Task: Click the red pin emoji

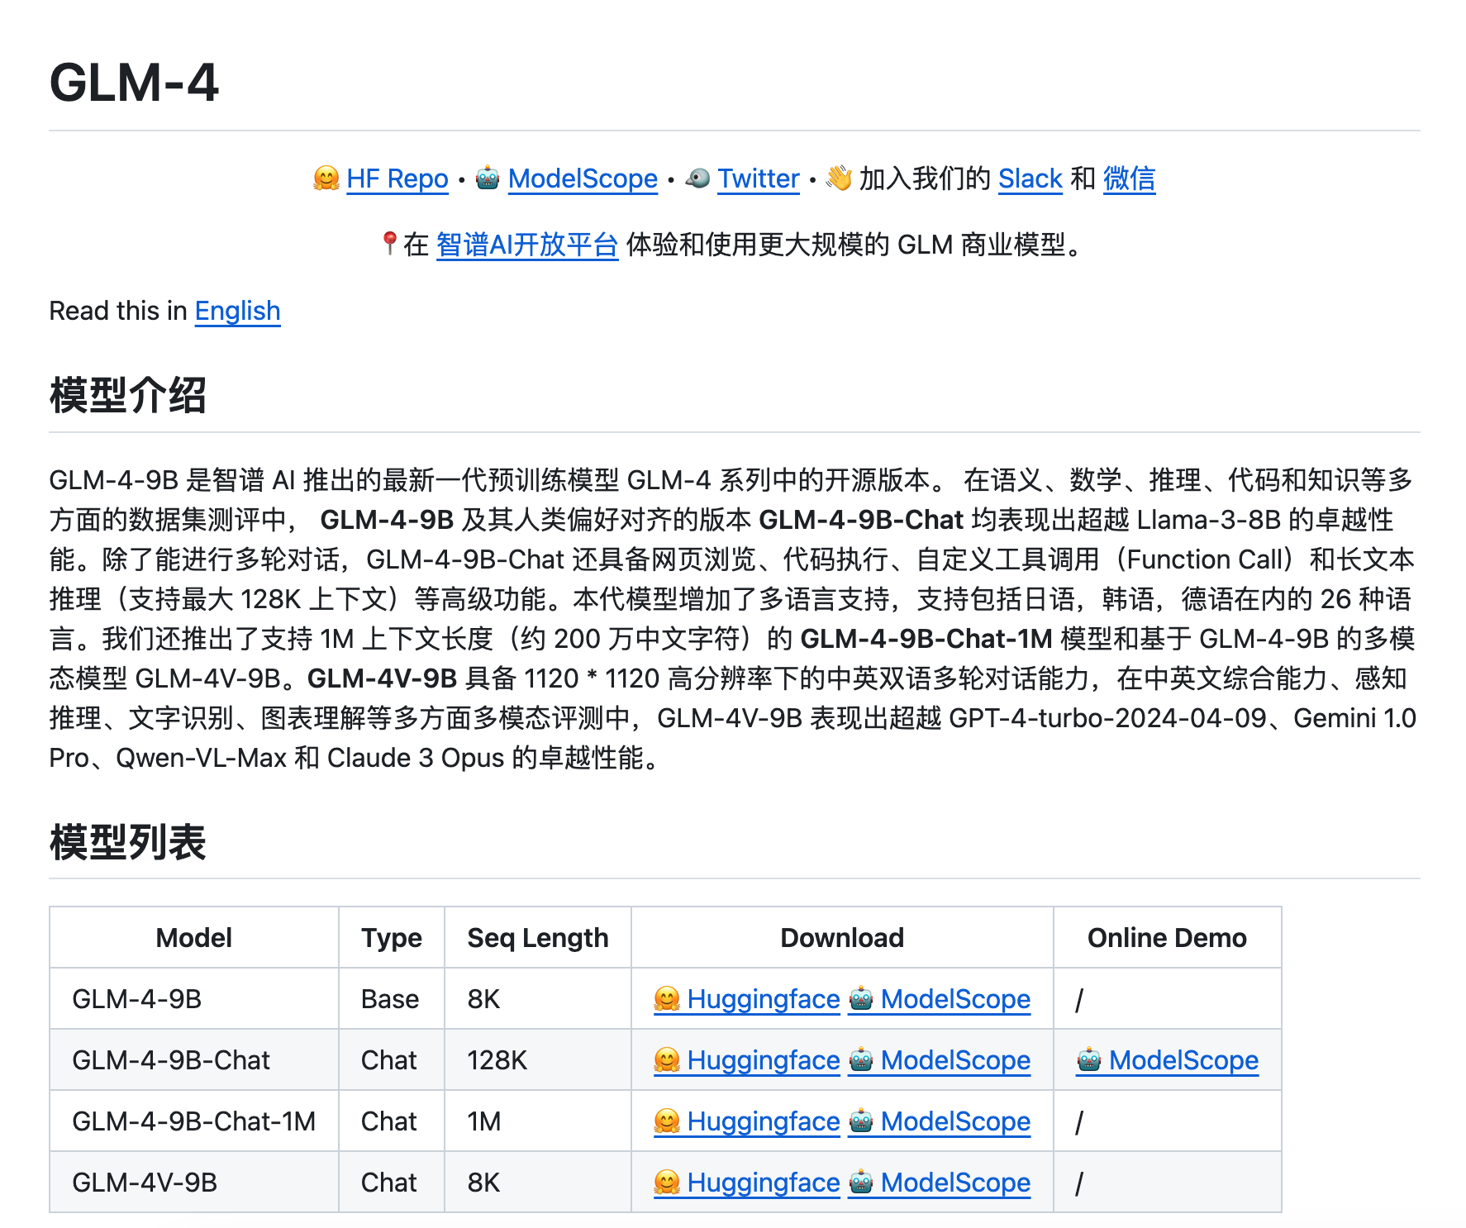Action: (389, 244)
